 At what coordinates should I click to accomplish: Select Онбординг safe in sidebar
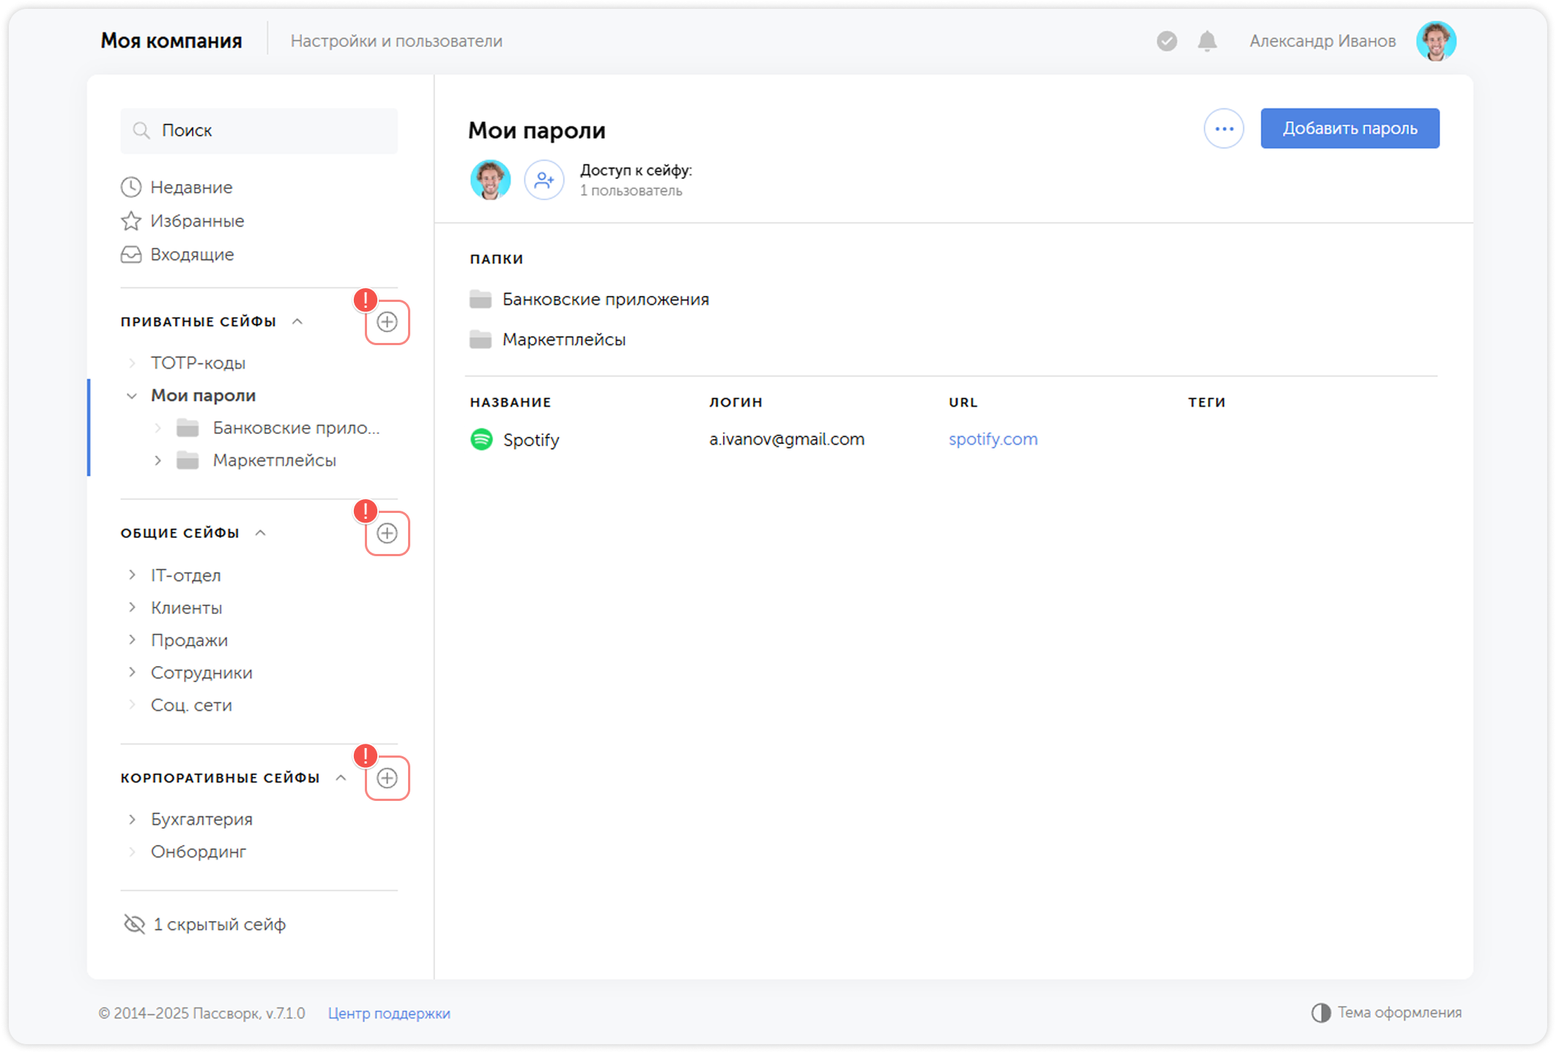point(199,851)
